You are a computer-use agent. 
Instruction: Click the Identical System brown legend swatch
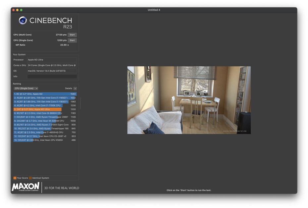pyautogui.click(x=30, y=178)
